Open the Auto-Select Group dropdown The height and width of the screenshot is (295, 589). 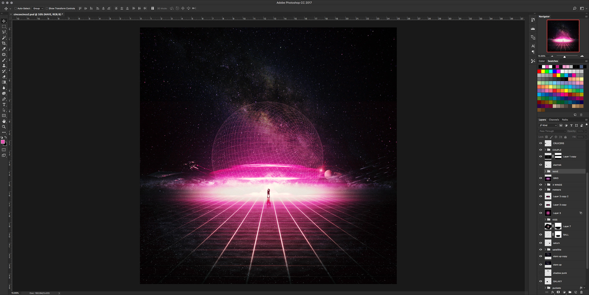38,9
